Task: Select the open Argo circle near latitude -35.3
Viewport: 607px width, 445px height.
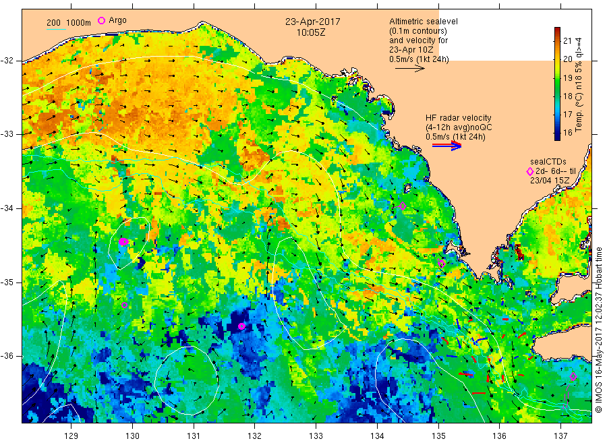Action: point(124,305)
